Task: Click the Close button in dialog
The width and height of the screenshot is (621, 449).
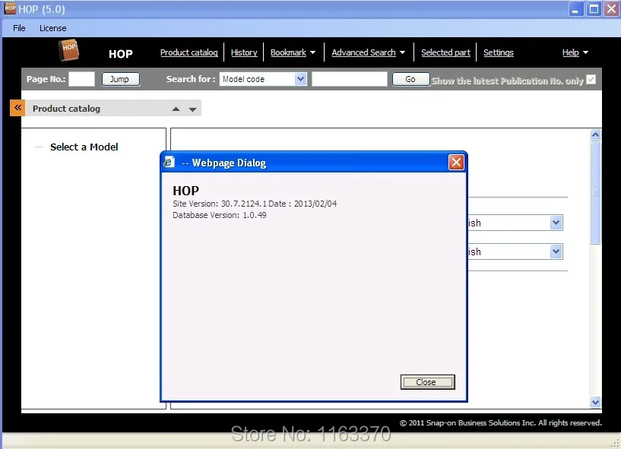Action: [x=427, y=382]
